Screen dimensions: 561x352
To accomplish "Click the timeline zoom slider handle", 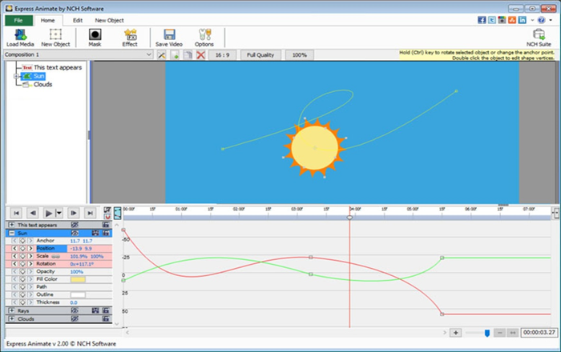I will pyautogui.click(x=487, y=333).
